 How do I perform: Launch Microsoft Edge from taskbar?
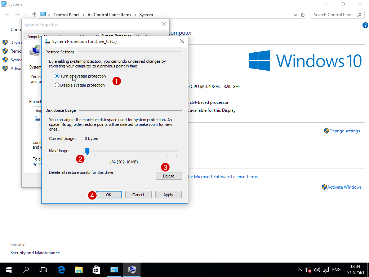click(61, 270)
